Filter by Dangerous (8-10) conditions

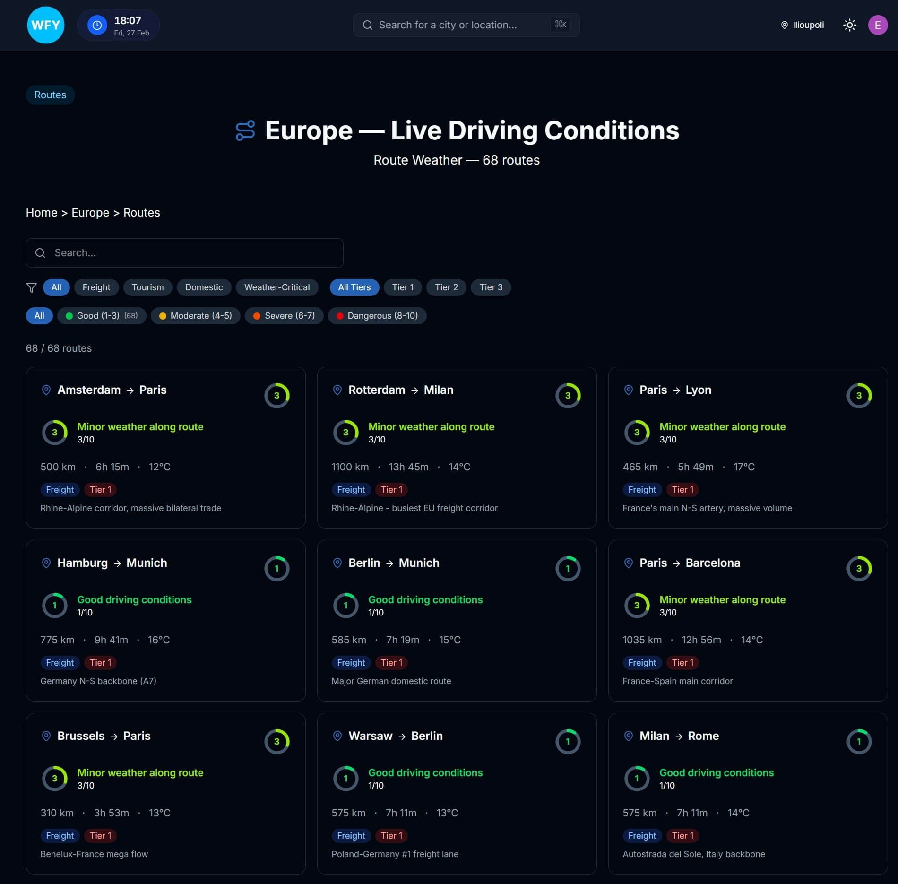(x=377, y=316)
